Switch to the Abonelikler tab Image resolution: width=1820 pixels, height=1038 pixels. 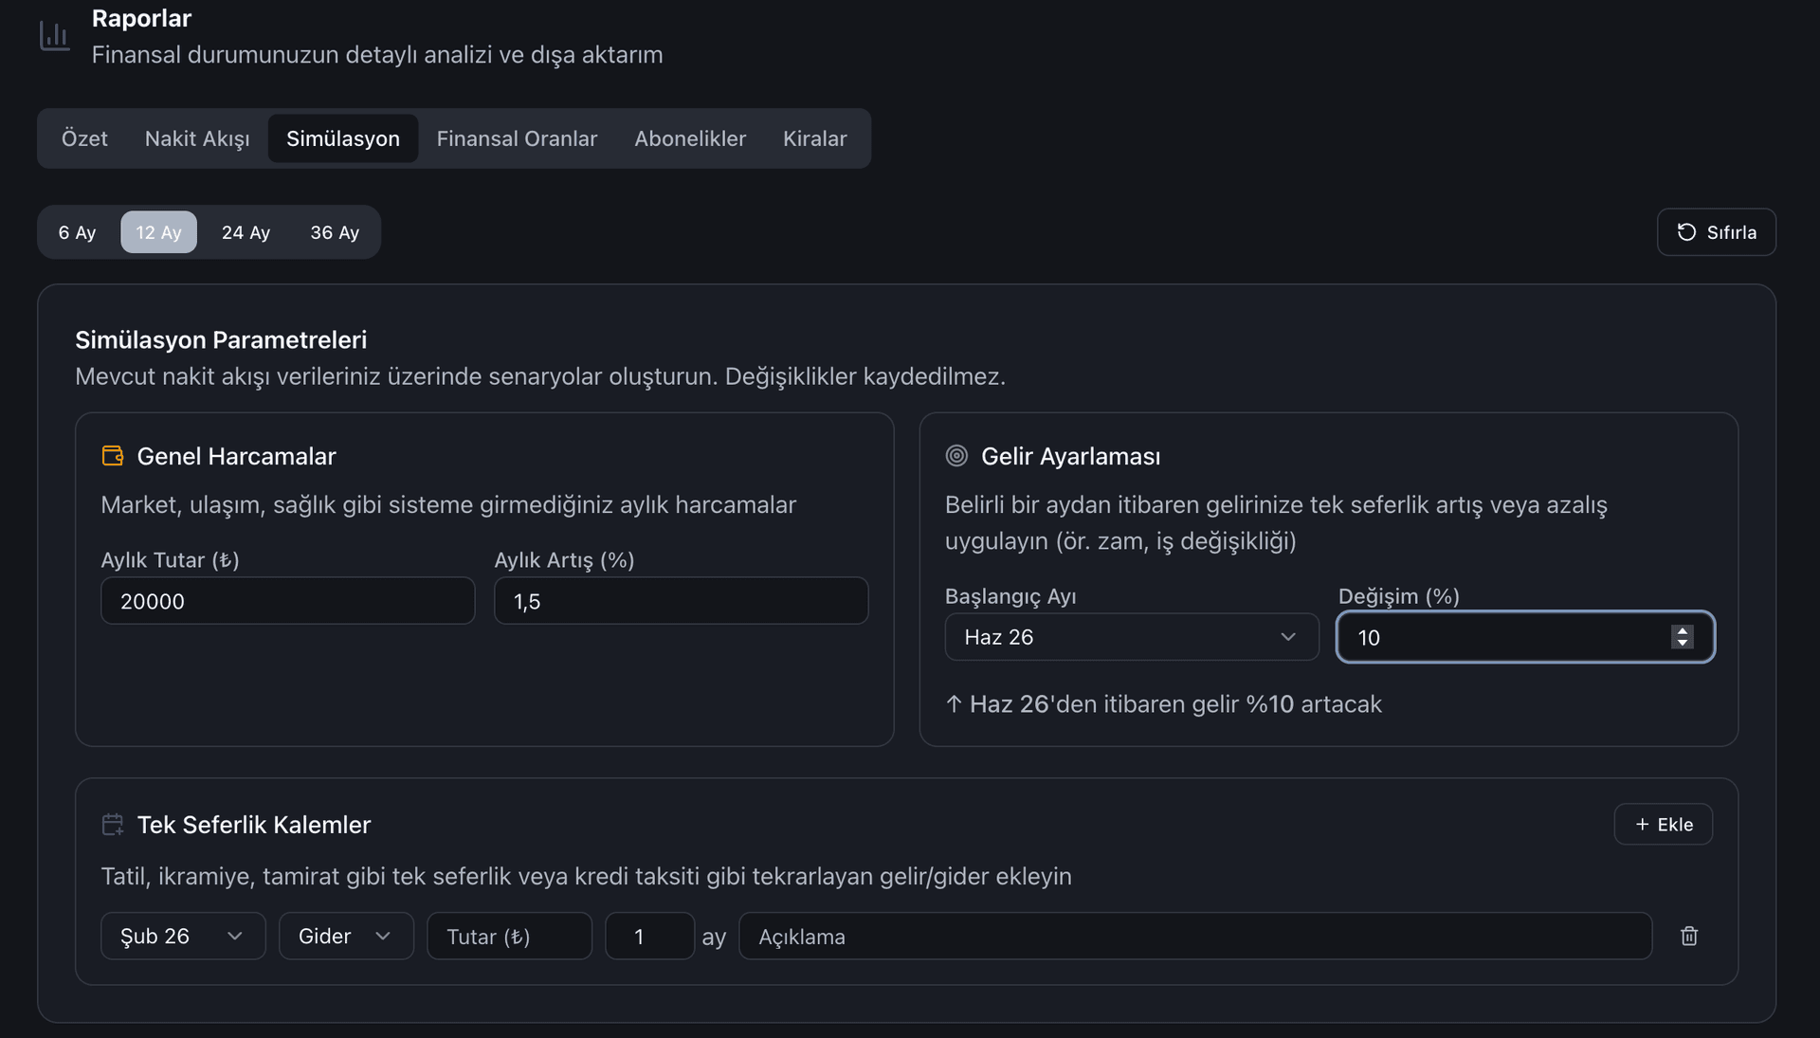pyautogui.click(x=690, y=138)
